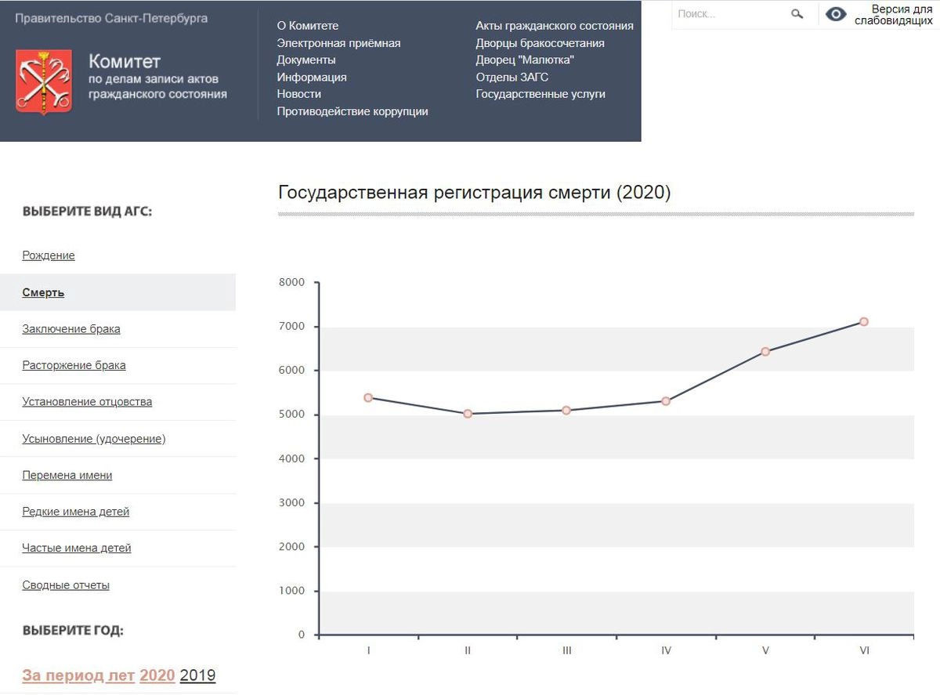Click the St. Petersburg coat of arms logo
940x695 pixels.
click(44, 81)
